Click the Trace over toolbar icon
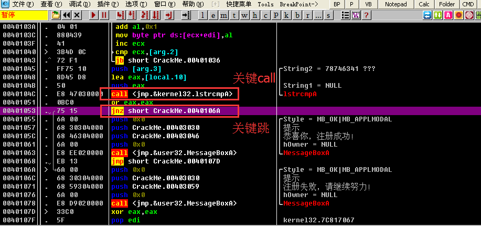The image size is (481, 226). pyautogui.click(x=156, y=15)
